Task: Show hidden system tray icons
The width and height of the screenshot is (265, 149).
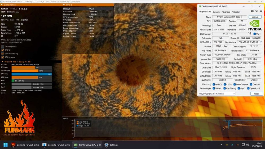Action: [x=221, y=145]
